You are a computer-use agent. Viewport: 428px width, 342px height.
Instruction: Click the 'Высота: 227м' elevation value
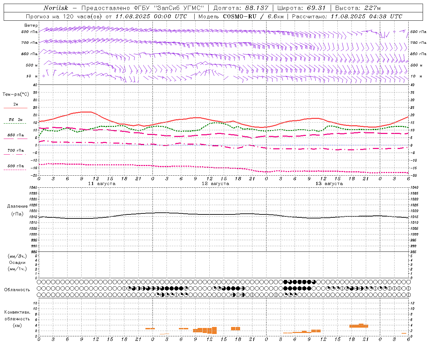click(x=358, y=8)
